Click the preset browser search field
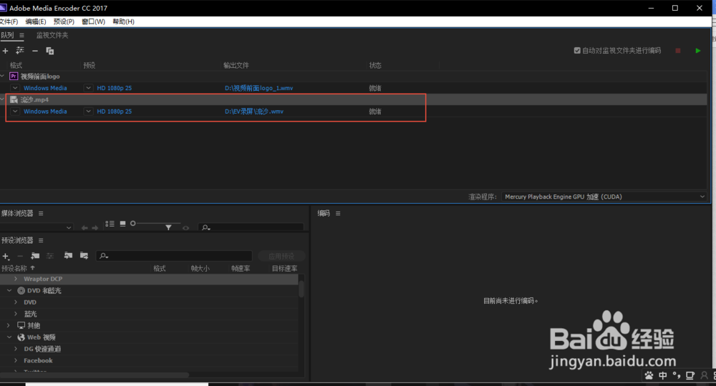716x386 pixels. coord(174,256)
